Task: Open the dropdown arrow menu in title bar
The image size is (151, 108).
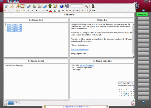Action: tap(2, 1)
